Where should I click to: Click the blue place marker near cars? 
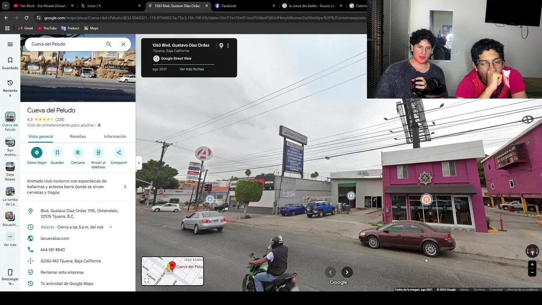tap(210, 199)
